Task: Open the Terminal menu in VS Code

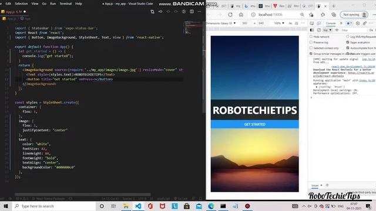Action: [x=65, y=4]
